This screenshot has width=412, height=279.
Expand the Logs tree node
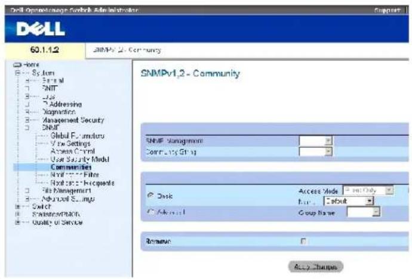27,97
